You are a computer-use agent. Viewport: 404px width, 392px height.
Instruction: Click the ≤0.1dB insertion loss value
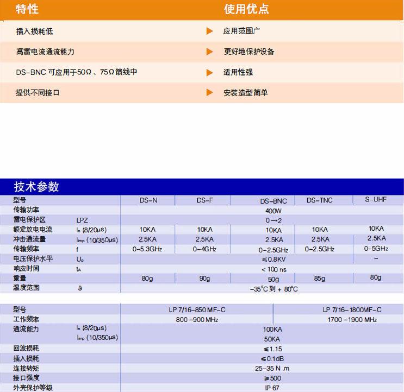pos(272,358)
